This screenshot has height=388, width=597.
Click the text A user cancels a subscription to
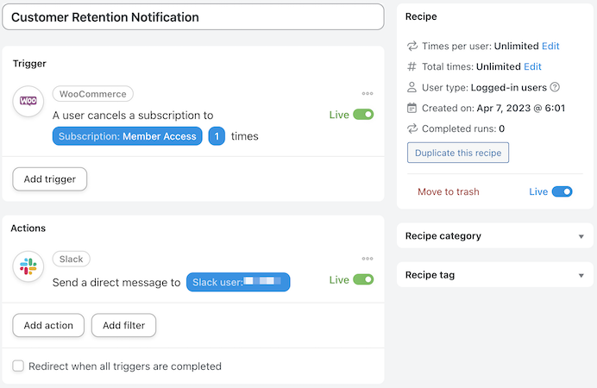point(133,116)
